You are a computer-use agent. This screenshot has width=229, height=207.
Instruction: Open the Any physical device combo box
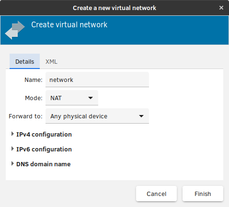pyautogui.click(x=97, y=116)
